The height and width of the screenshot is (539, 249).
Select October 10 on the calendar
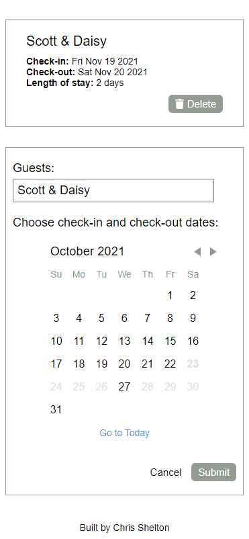[x=56, y=341]
